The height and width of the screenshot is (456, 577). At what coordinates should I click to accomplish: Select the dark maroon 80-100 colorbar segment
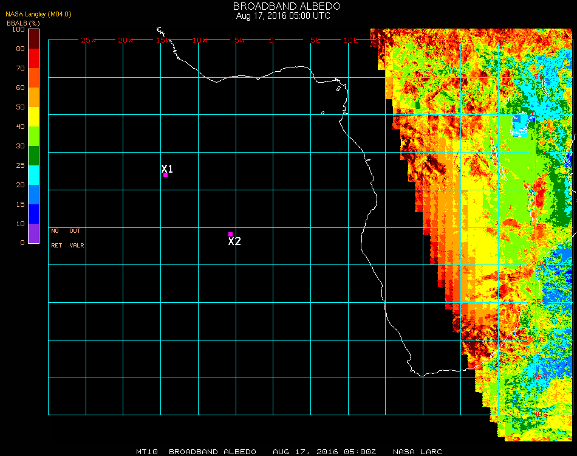pos(34,38)
